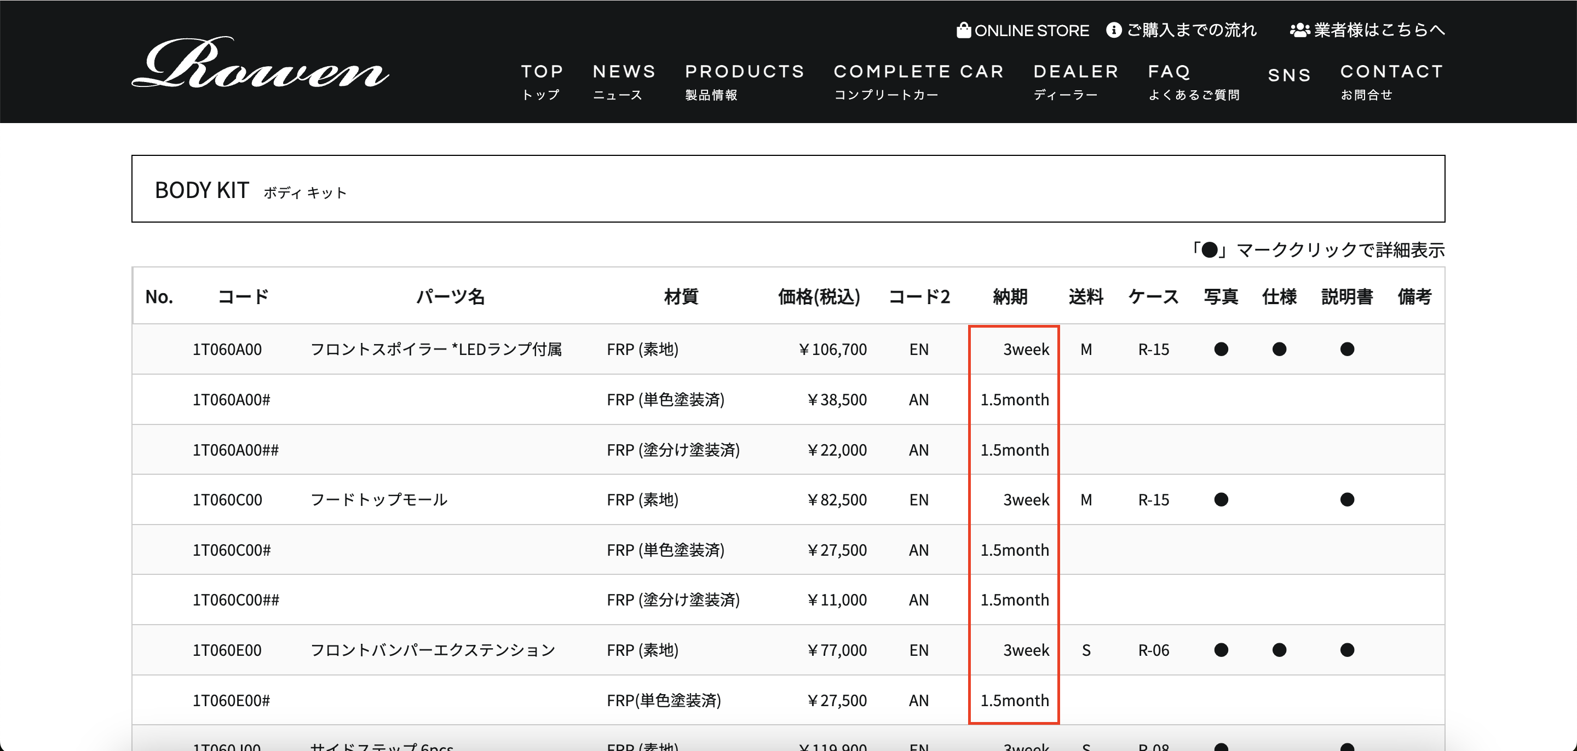Open photo dot for 1T060A00 row
The height and width of the screenshot is (751, 1577).
(1221, 349)
